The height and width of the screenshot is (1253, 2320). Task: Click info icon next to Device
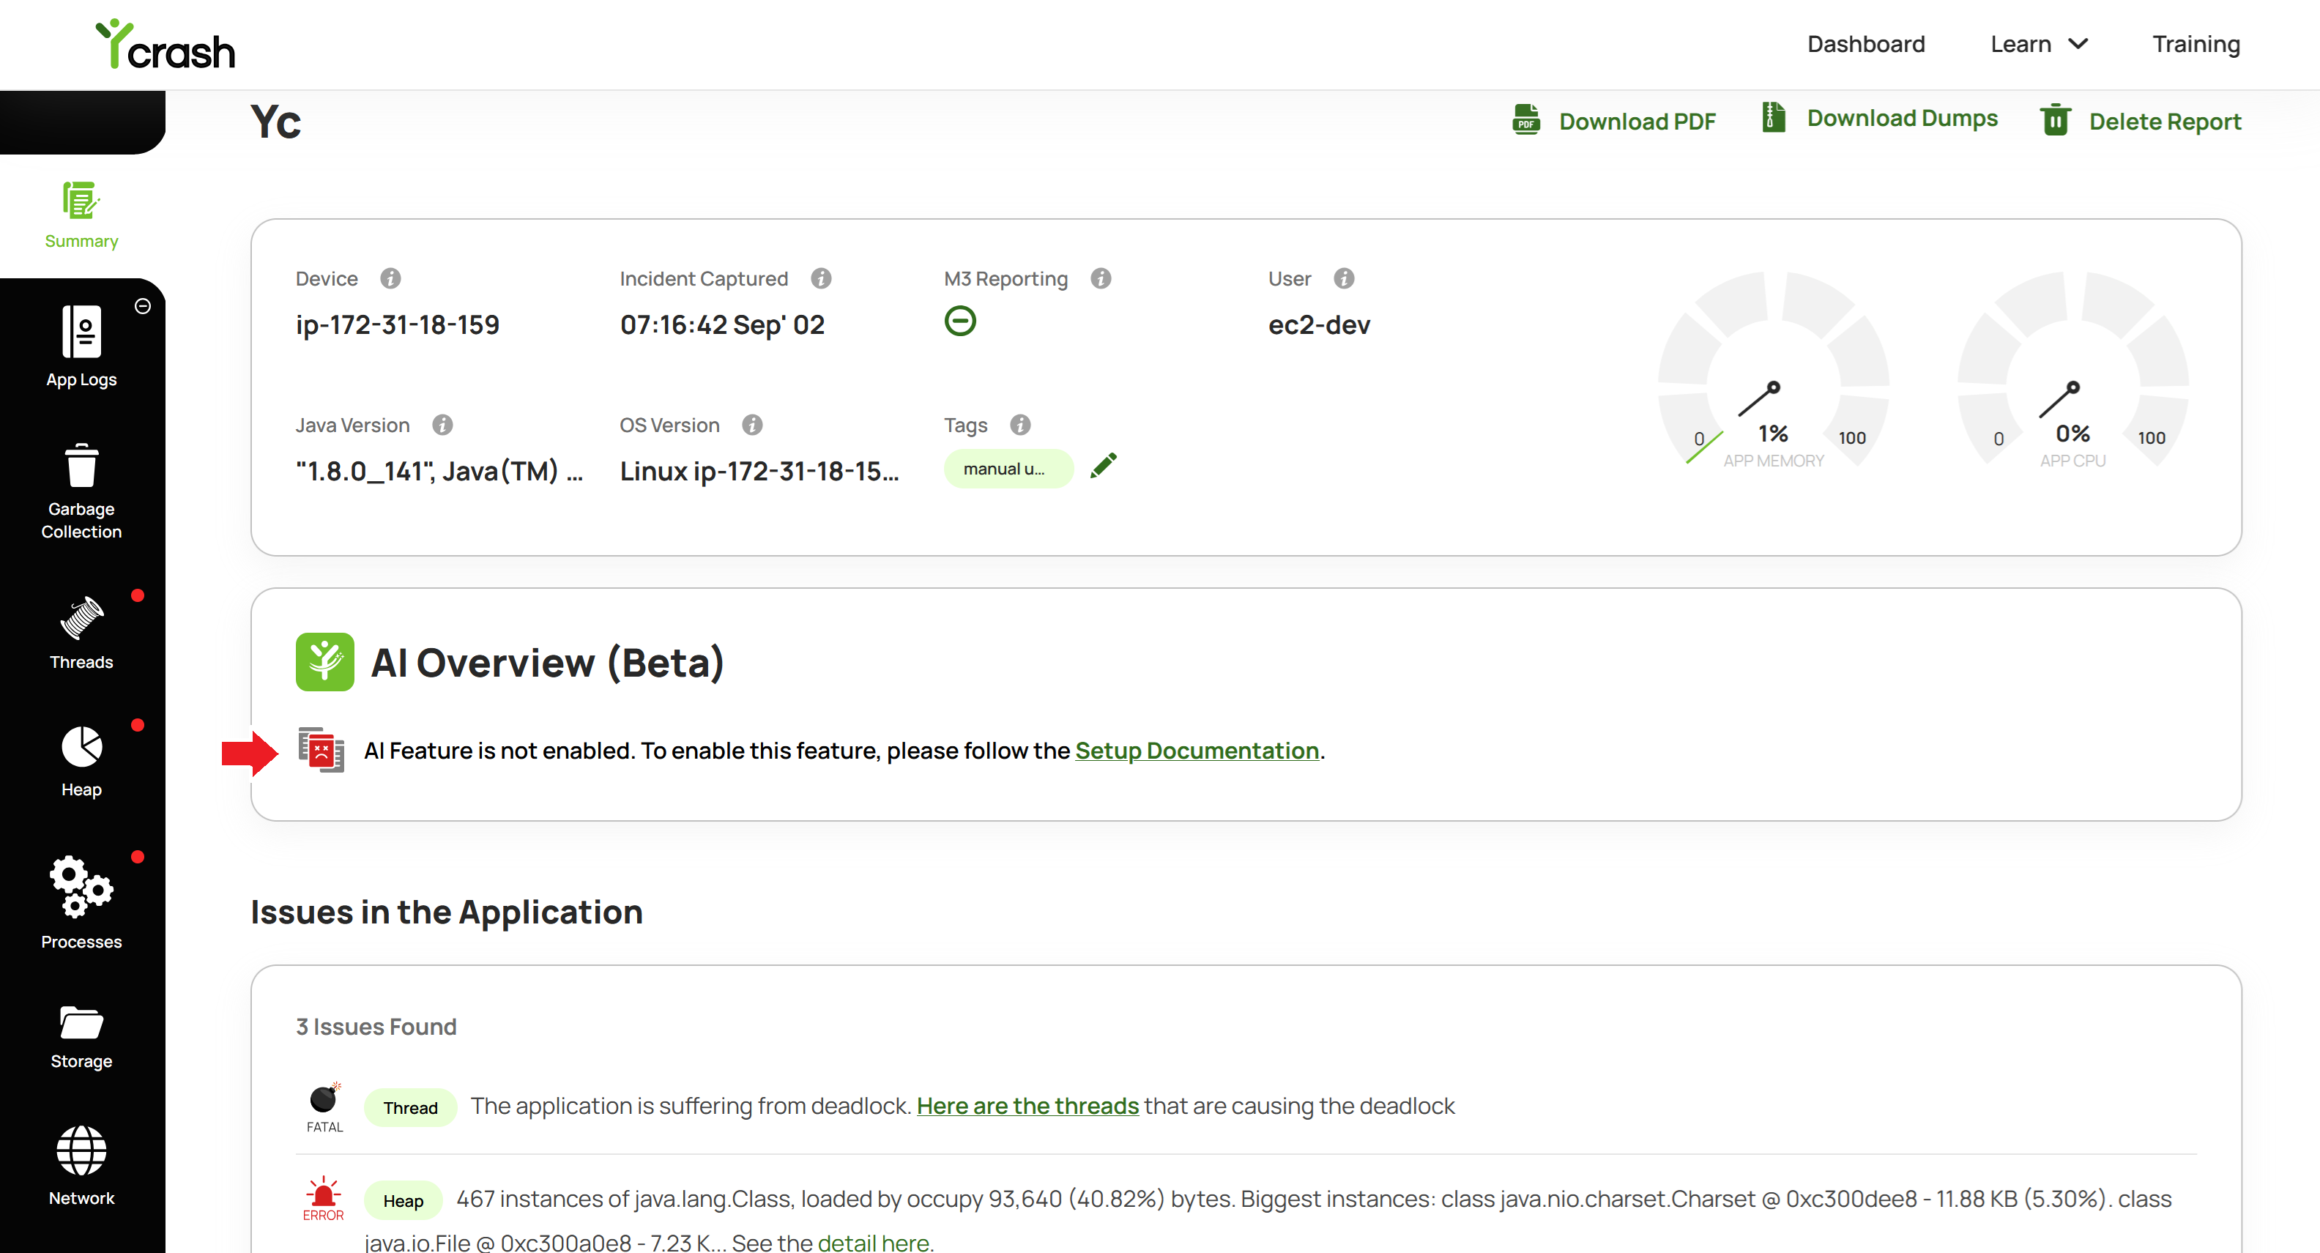point(390,278)
